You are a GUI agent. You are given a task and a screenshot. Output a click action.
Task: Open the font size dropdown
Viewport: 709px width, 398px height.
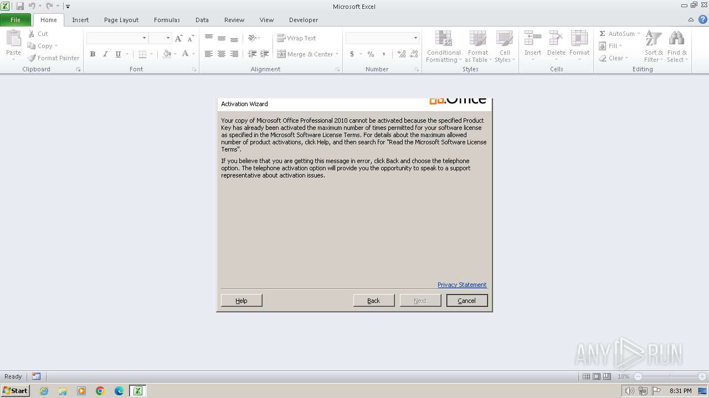click(168, 38)
